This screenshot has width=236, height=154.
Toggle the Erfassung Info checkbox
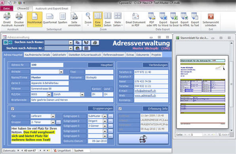coord(120,109)
